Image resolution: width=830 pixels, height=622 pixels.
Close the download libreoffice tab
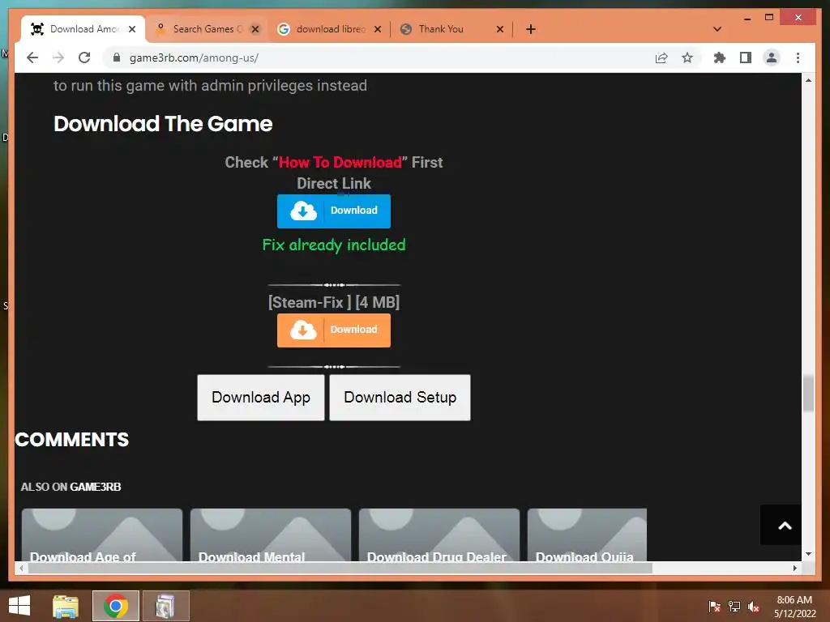pos(378,29)
